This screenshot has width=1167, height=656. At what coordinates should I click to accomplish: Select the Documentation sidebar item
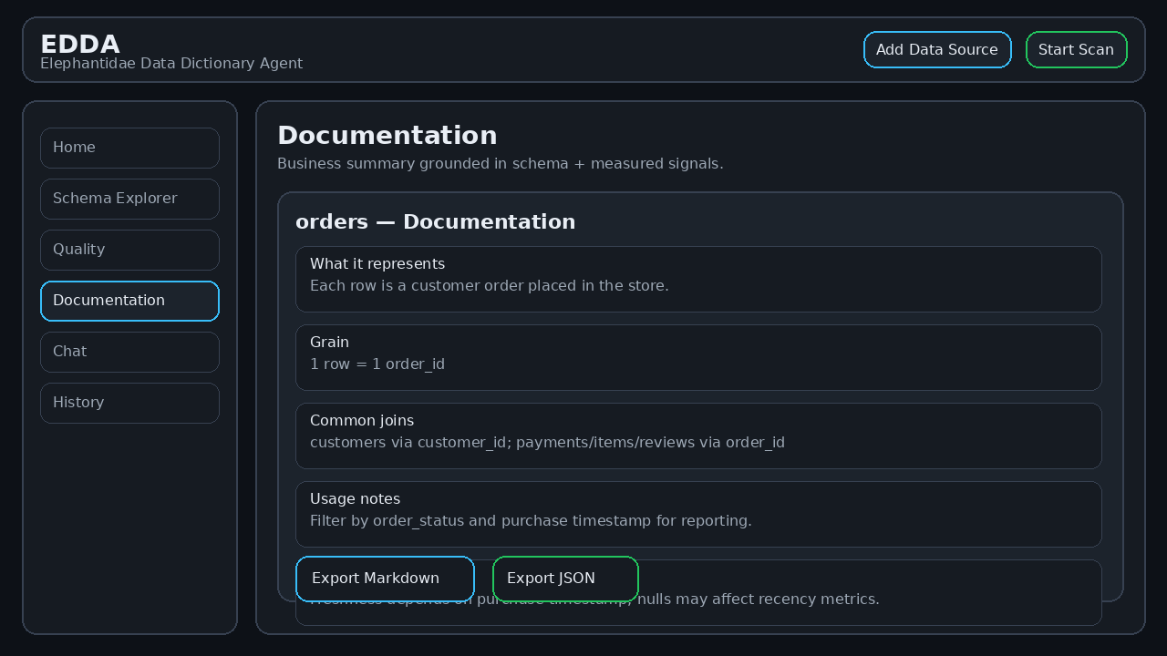coord(129,301)
